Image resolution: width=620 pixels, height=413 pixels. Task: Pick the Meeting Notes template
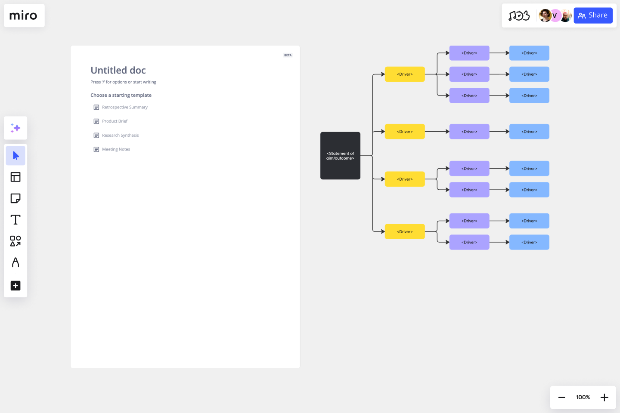click(x=116, y=149)
